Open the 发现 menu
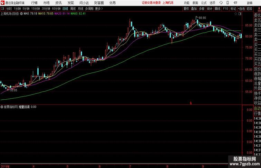The height and width of the screenshot is (168, 261). pyautogui.click(x=70, y=3)
